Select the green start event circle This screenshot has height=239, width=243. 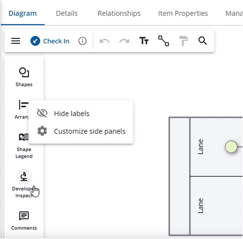(x=231, y=147)
